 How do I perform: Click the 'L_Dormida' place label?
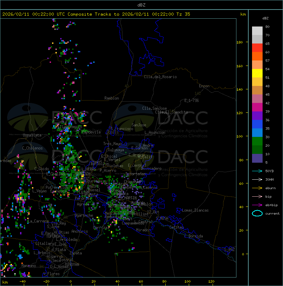click(194, 236)
